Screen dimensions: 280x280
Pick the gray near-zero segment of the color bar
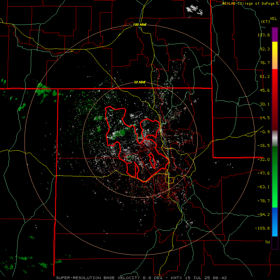coord(275,138)
